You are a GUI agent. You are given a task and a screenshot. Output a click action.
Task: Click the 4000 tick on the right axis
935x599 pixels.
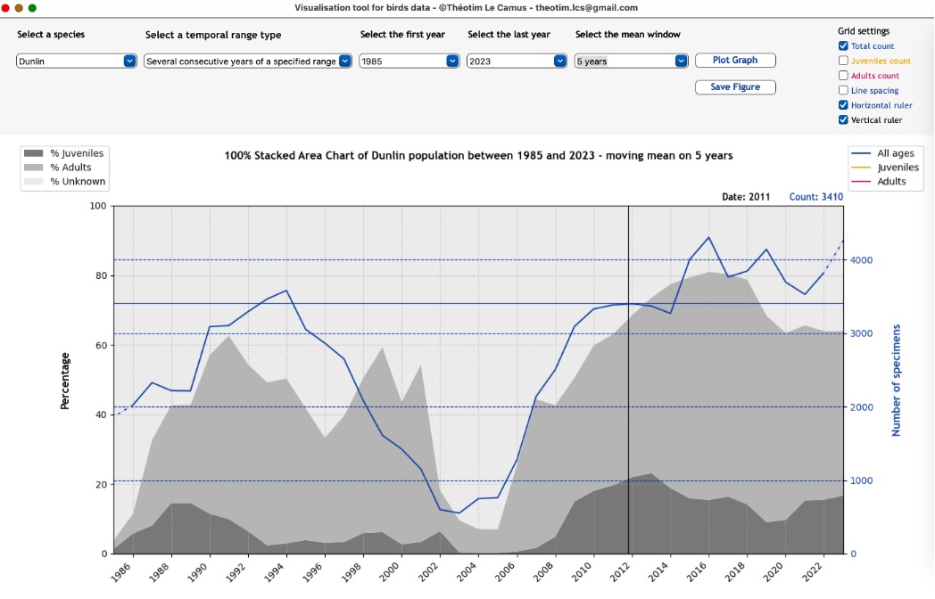[861, 260]
